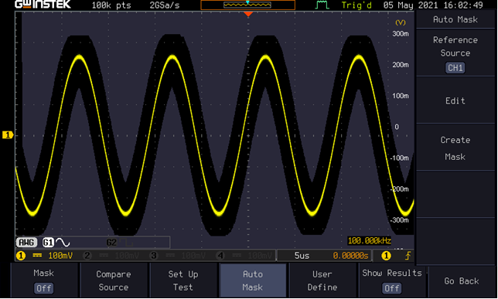
Task: Select channel 1 100mV indicator
Action: click(45, 256)
